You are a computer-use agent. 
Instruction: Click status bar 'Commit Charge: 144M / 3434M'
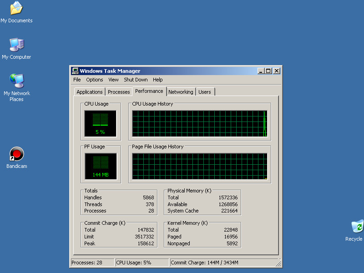204,263
